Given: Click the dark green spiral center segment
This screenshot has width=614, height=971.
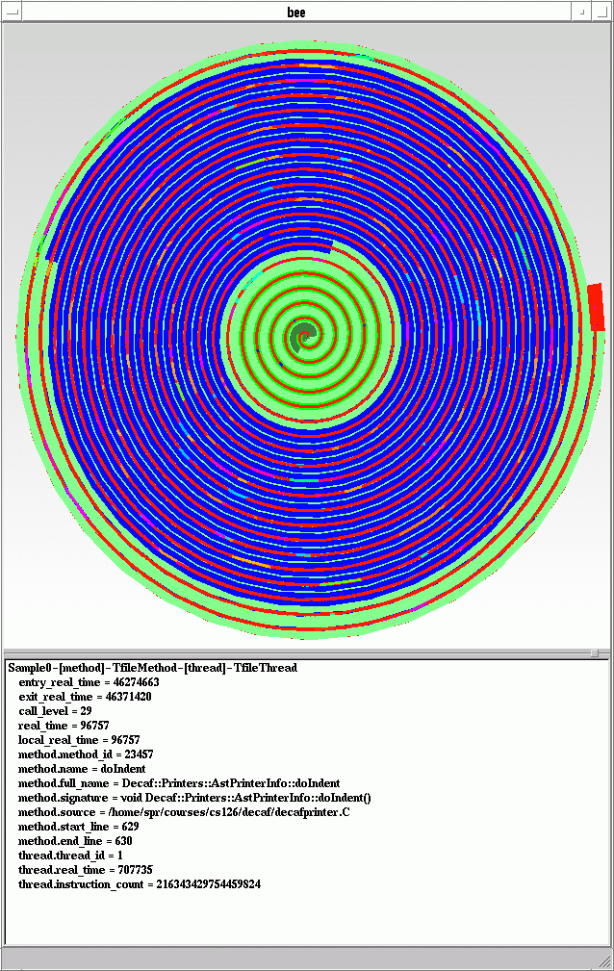Looking at the screenshot, I should (x=302, y=335).
